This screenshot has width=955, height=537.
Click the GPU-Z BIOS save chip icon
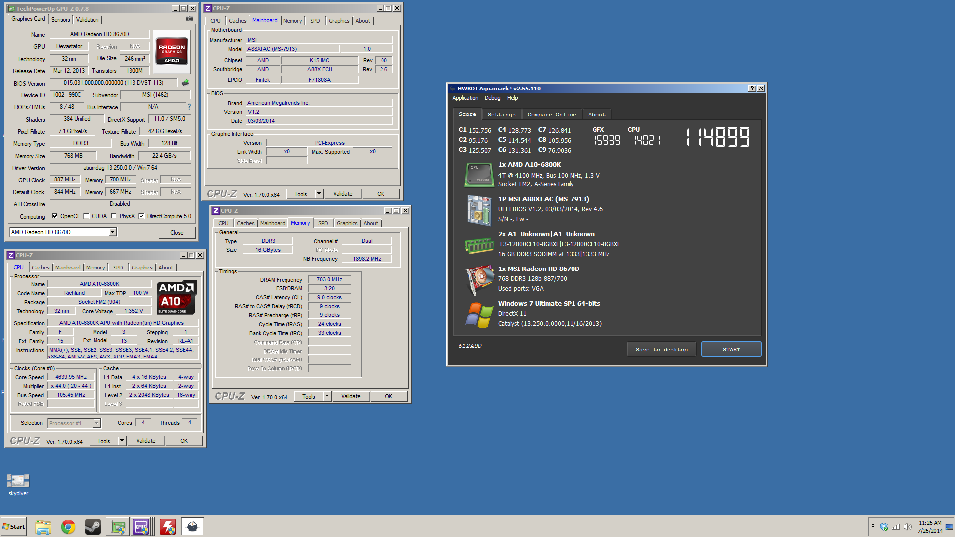click(185, 83)
